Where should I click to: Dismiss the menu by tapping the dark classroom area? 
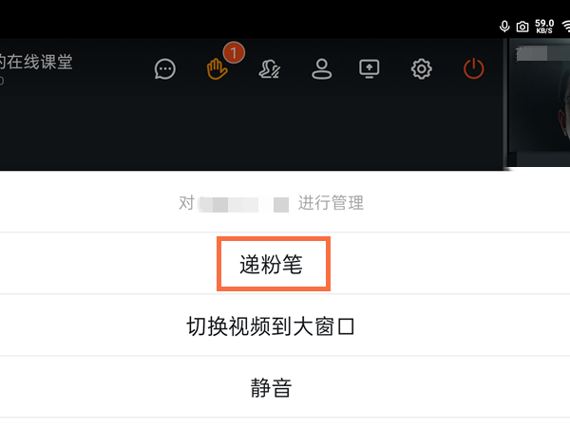[251, 127]
